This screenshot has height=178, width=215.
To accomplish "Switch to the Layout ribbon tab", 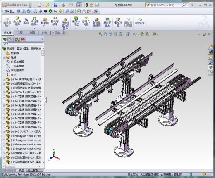I will [20, 33].
